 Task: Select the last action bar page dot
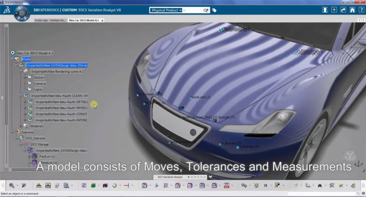[205, 177]
